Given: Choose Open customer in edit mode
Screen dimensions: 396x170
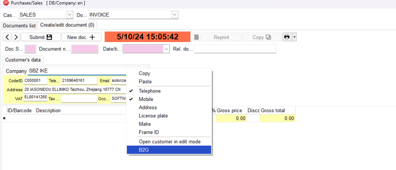Looking at the screenshot, I should 169,141.
